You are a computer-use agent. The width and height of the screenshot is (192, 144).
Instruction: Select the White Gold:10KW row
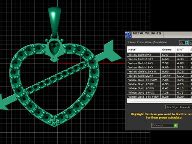coord(159,88)
